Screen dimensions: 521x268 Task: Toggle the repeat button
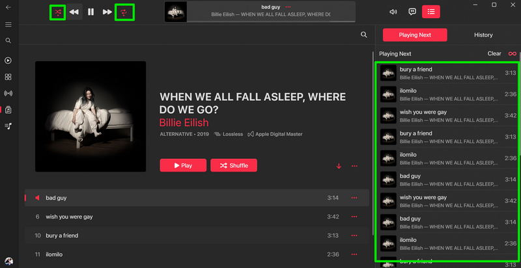coord(124,12)
